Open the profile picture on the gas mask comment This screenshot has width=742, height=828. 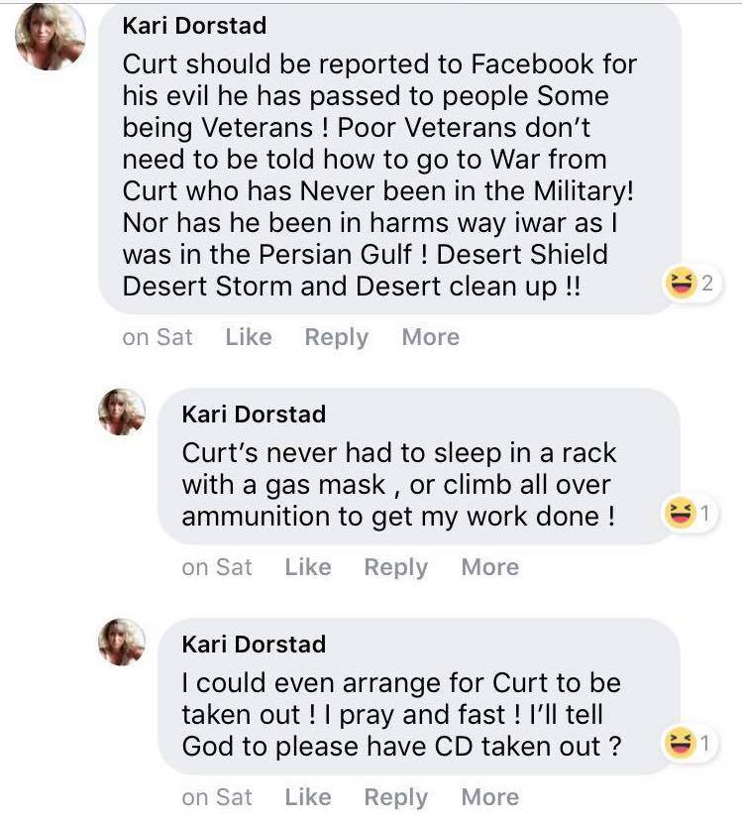122,412
